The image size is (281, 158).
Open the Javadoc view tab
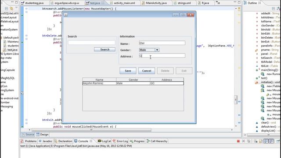[46, 141]
